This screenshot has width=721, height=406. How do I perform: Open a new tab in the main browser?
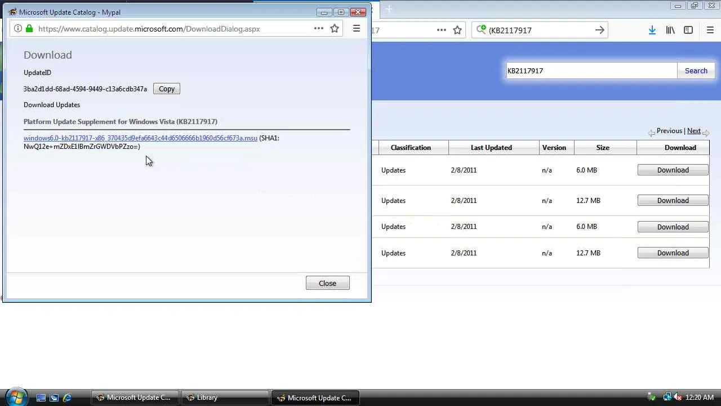coord(389,9)
